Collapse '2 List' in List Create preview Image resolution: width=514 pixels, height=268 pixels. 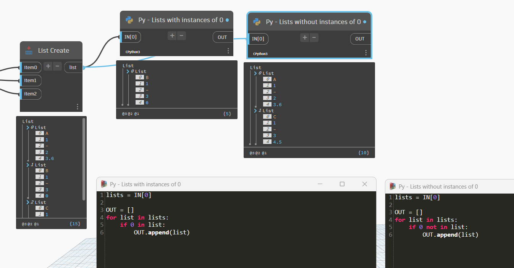pyautogui.click(x=28, y=202)
